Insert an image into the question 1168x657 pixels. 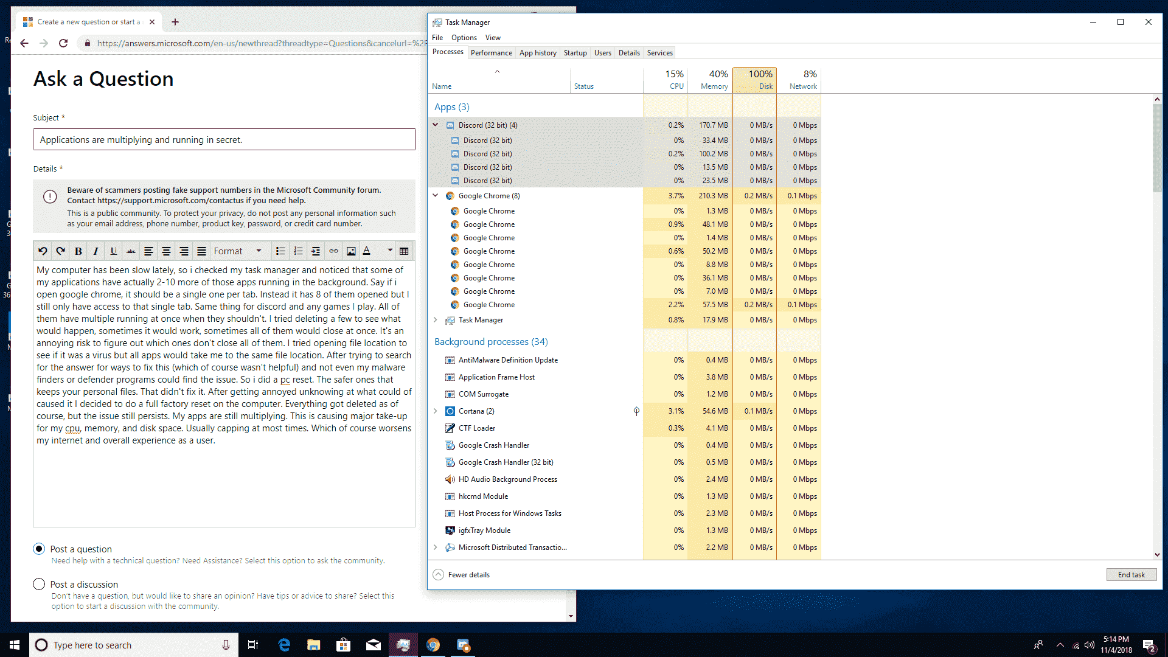(x=351, y=251)
